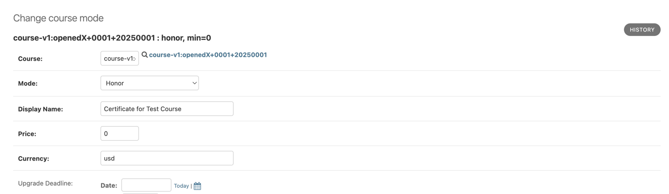Select the "Display Name:" label
Viewport: 669px width, 194px height.
tap(40, 109)
